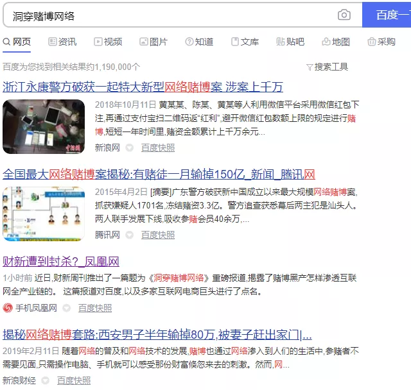
Task: Click the result count text 百度为您找到相关结果约1,190,000个
Action: (x=71, y=67)
